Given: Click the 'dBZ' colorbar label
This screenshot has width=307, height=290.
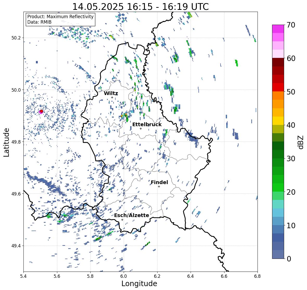Looking at the screenshot, I should point(301,142).
